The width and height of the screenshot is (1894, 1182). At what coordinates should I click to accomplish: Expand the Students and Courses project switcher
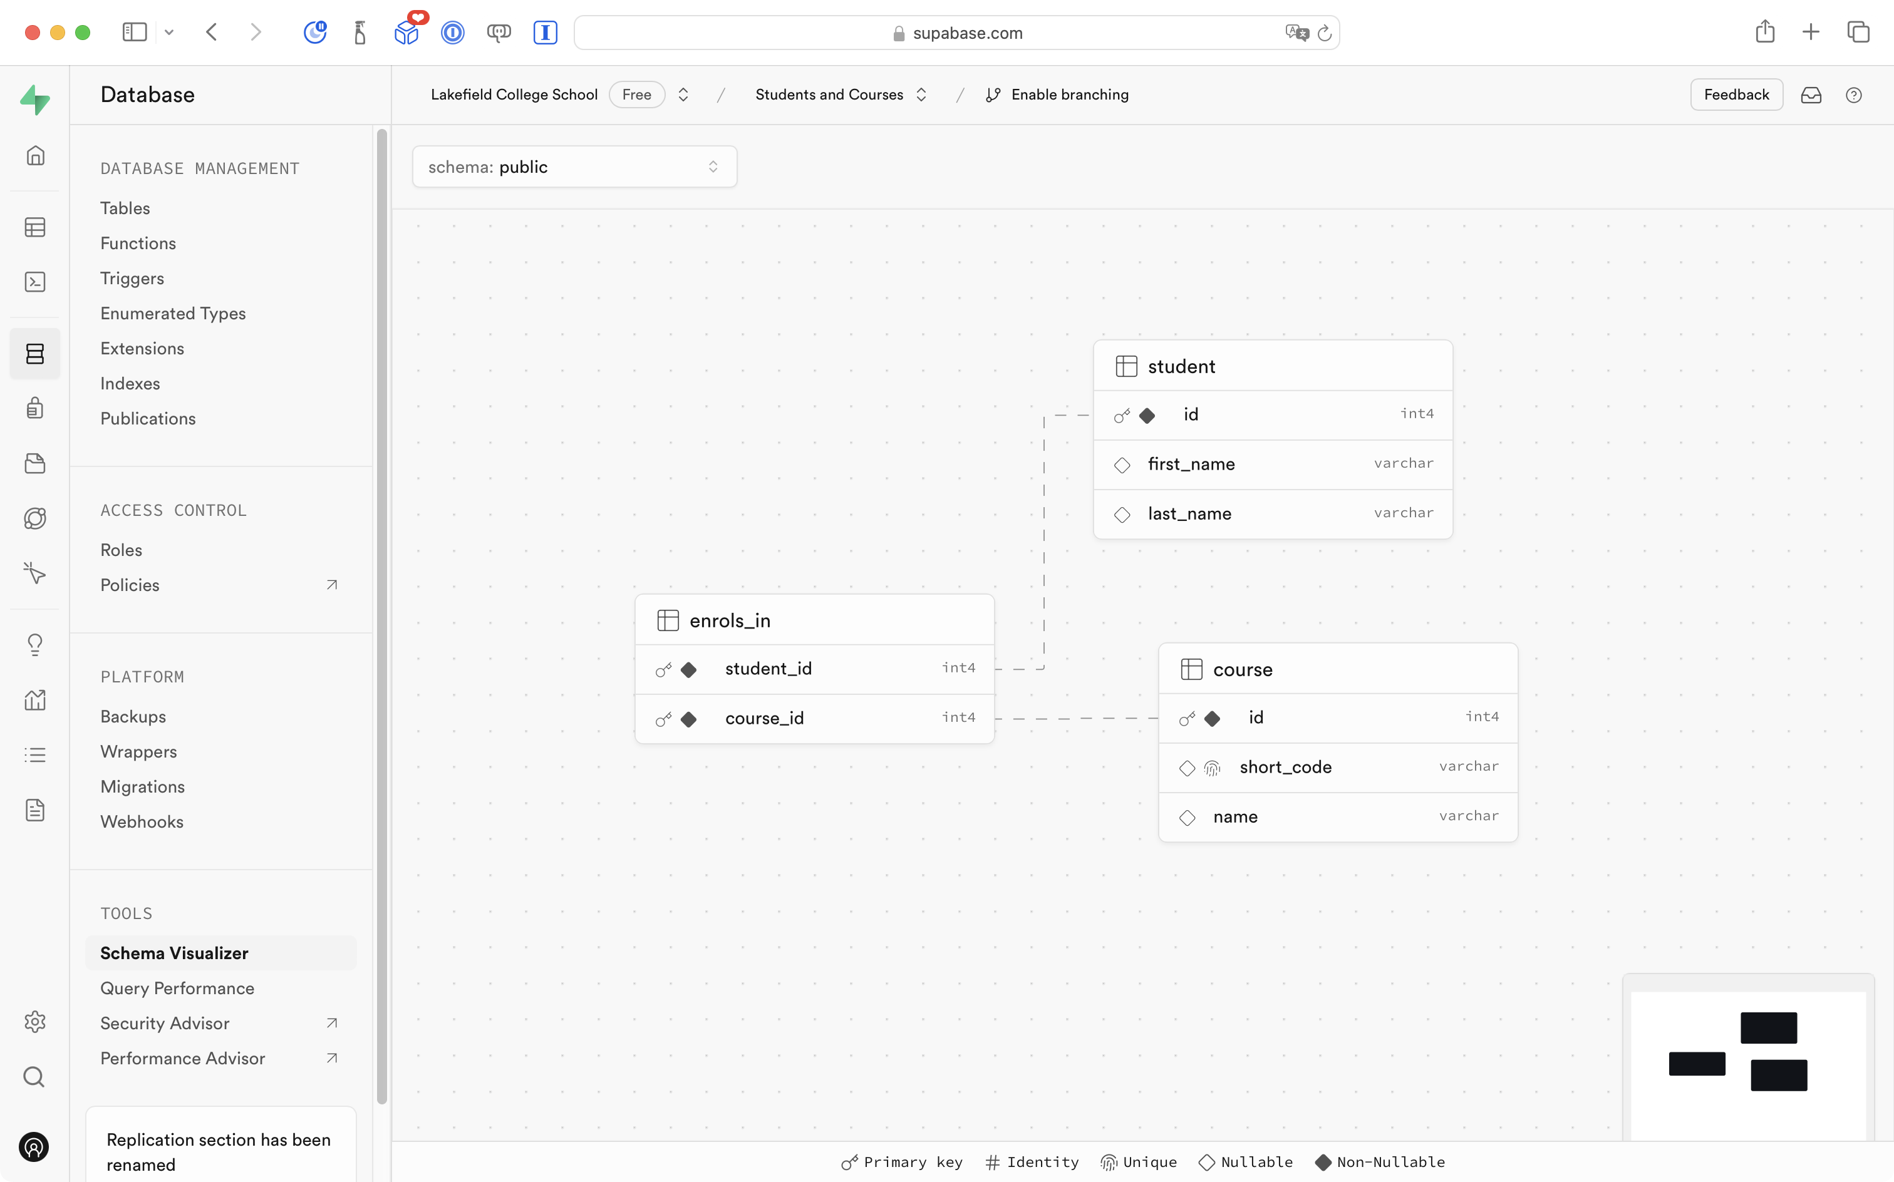coord(921,95)
